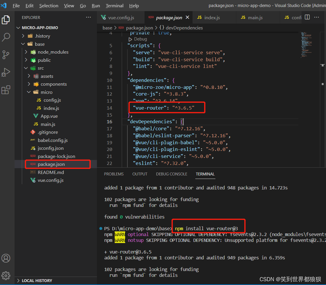Click the editor vertical scrollbar
Screen dimensions: 326x285
(323, 99)
